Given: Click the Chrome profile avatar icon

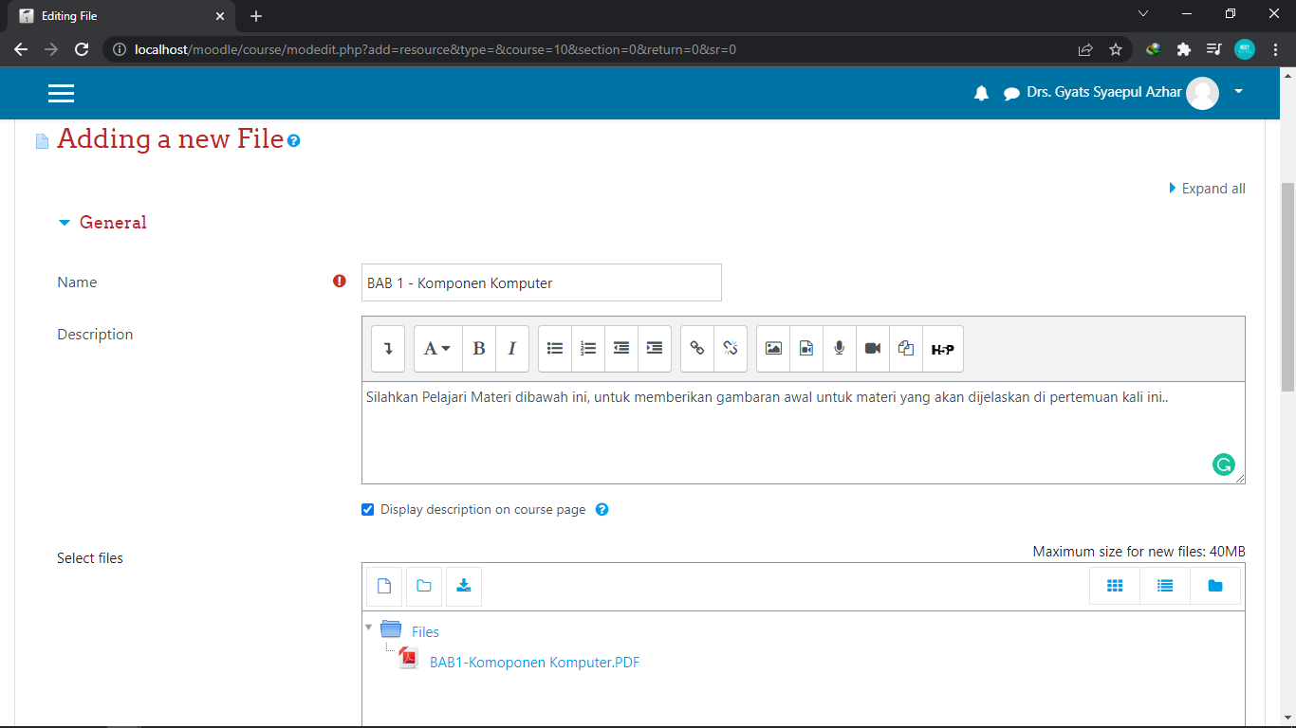Looking at the screenshot, I should pyautogui.click(x=1245, y=49).
